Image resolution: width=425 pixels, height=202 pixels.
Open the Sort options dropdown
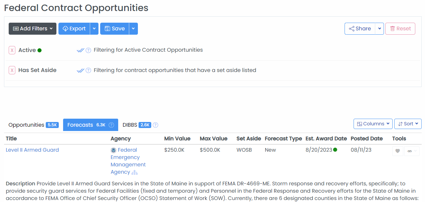coord(408,124)
